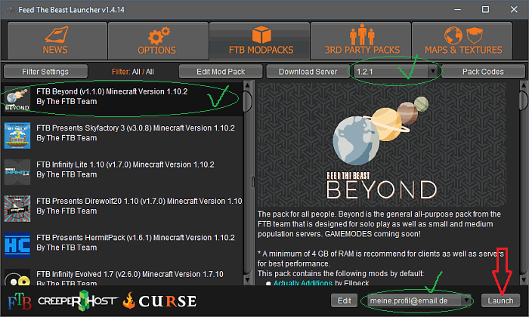529x317 pixels.
Task: Select the FTB Infinity Evolved pack icon
Action: click(x=17, y=278)
